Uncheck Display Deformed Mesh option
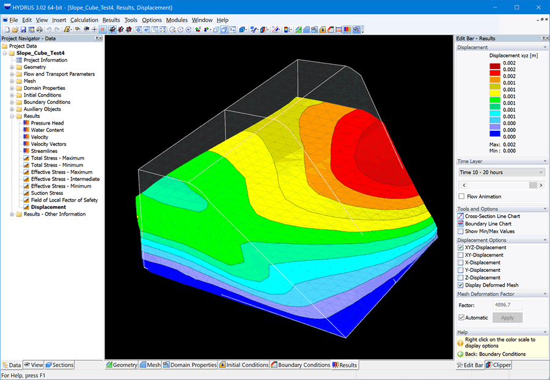550x380 pixels. pos(461,285)
